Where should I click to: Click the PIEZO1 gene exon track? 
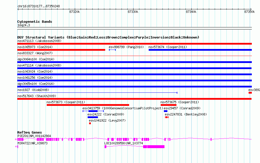click(x=133, y=139)
